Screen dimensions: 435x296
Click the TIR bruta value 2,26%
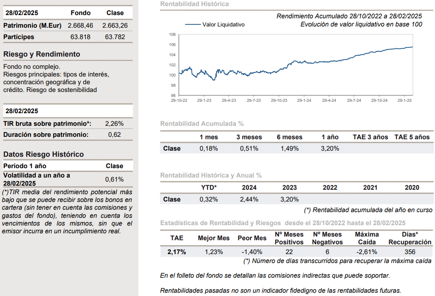point(114,123)
